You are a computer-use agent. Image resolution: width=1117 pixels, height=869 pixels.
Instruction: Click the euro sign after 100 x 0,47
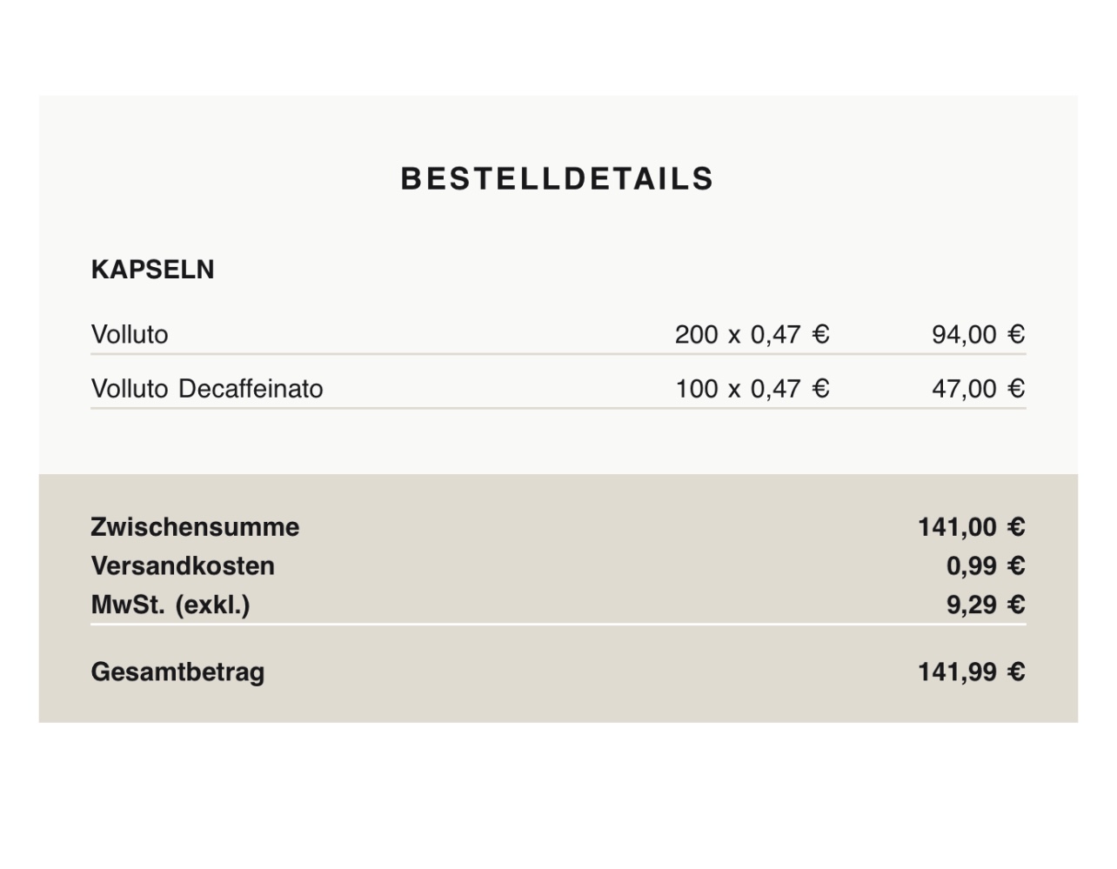point(820,389)
